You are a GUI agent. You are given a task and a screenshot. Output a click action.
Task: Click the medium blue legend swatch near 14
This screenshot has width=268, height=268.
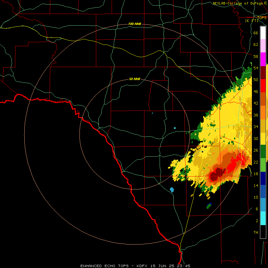tap(263, 191)
